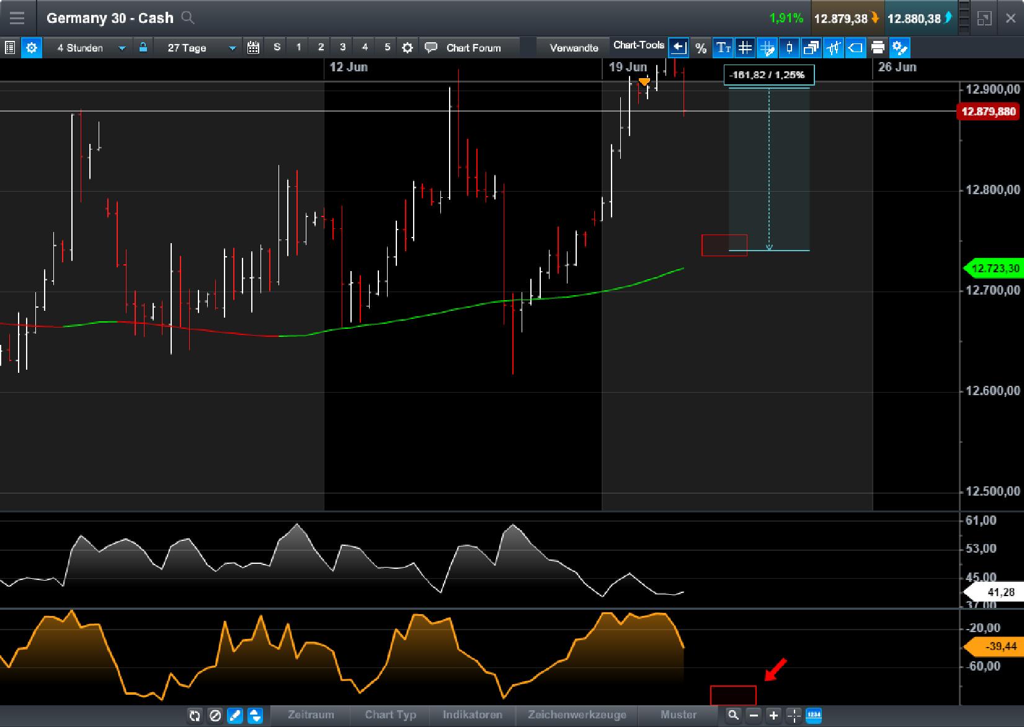Toggle the chart grid display
This screenshot has width=1024, height=727.
pos(745,47)
